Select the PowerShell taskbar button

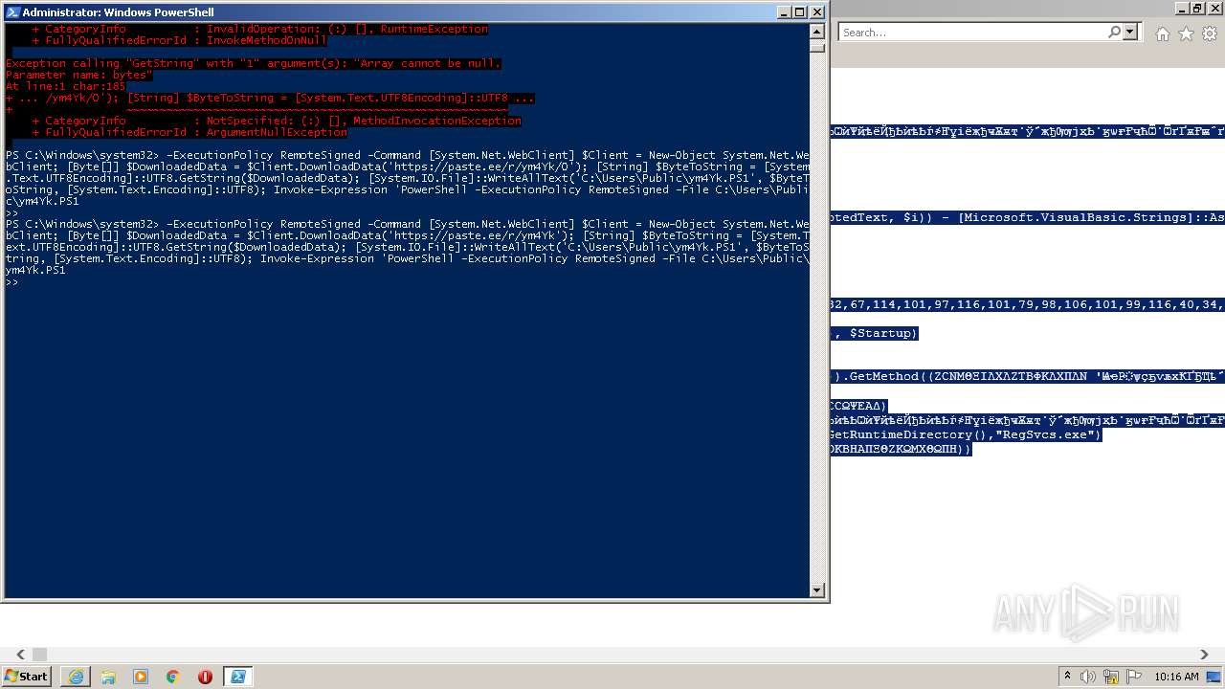237,677
